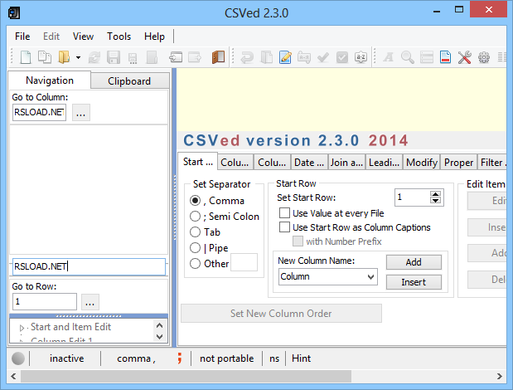Click the crossed wrench and screwdriver icon
The height and width of the screenshot is (390, 513).
[465, 57]
